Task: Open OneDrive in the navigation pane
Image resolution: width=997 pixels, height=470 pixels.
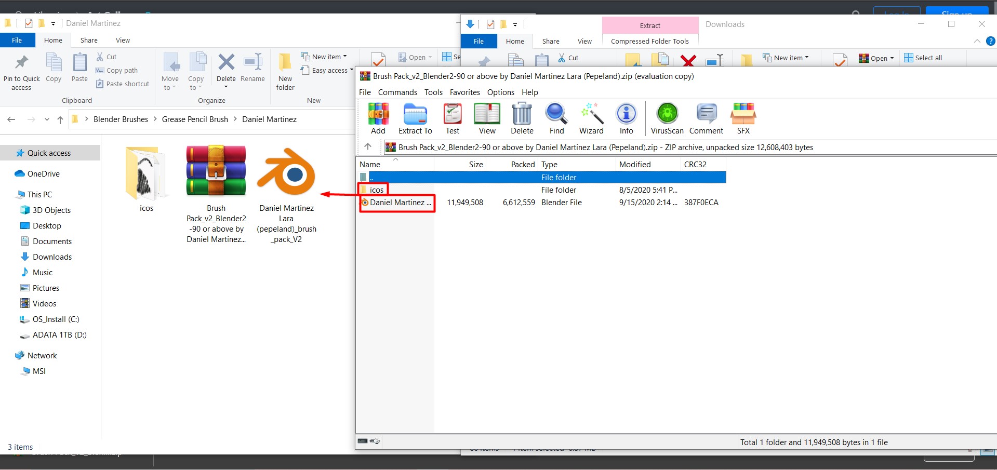Action: [x=44, y=173]
